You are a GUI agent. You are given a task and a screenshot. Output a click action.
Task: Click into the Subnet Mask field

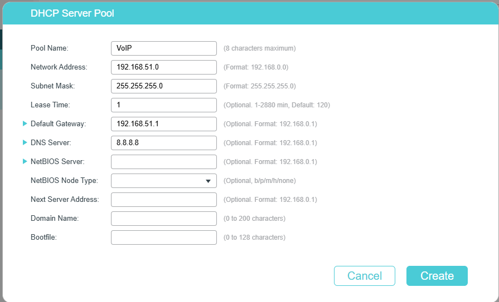(x=164, y=86)
